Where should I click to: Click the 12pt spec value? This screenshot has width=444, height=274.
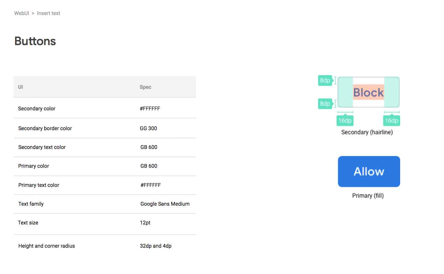[x=145, y=223]
